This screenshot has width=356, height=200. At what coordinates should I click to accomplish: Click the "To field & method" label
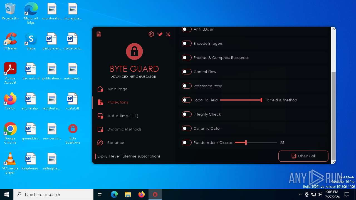pyautogui.click(x=281, y=100)
